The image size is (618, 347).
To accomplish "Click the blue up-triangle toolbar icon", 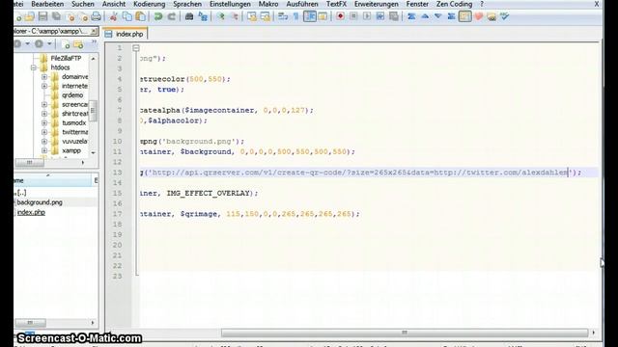I will (x=425, y=16).
